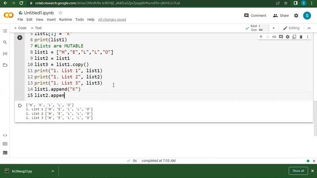Bookmark this page with star icon

point(286,3)
